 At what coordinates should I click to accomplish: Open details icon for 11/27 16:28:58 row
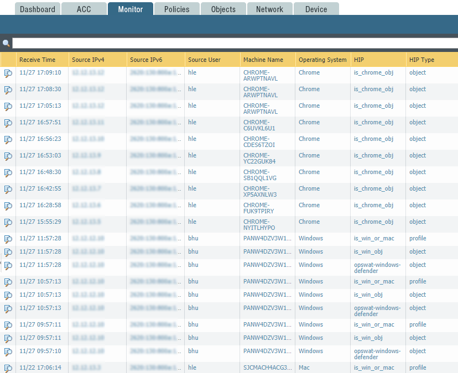pyautogui.click(x=8, y=206)
